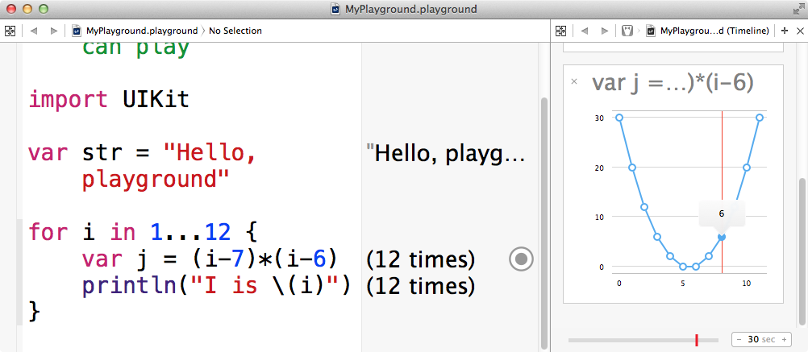The height and width of the screenshot is (352, 808).
Task: Open assistant editor related items grid
Action: pyautogui.click(x=561, y=31)
